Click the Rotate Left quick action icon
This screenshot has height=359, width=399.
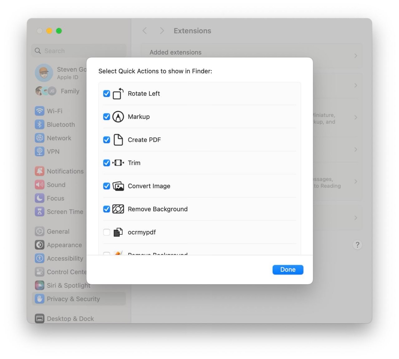tap(118, 93)
